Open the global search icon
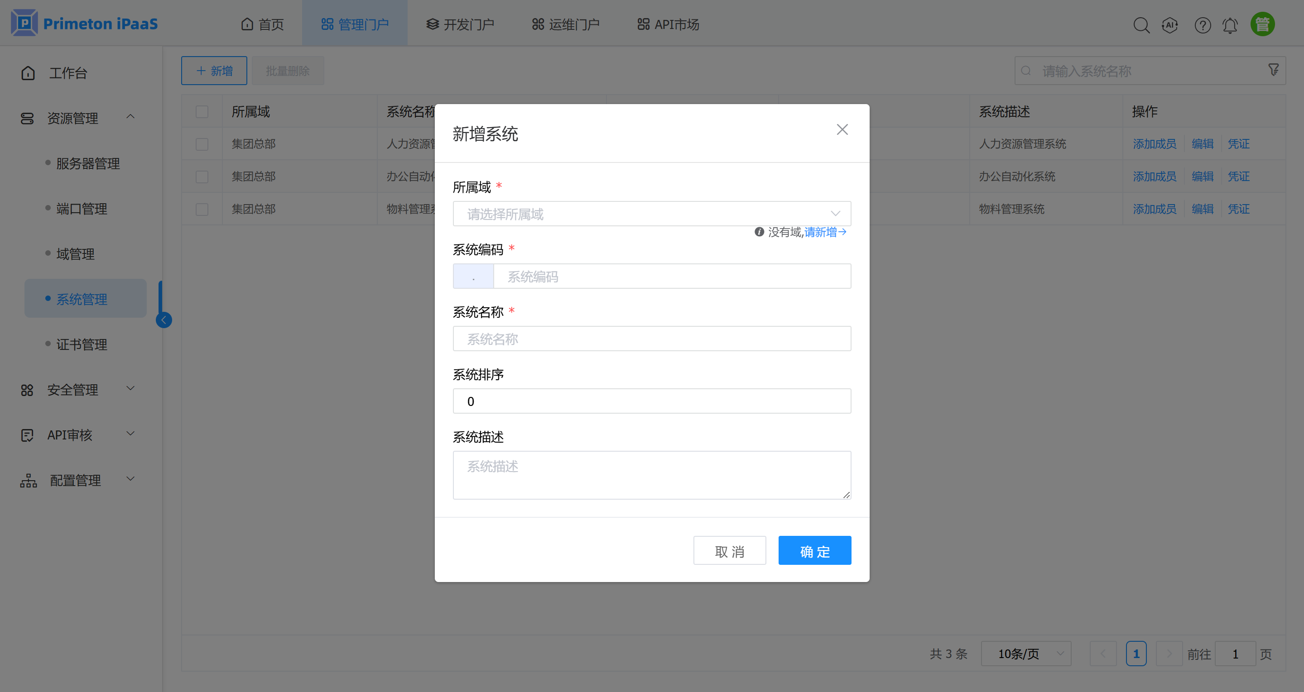This screenshot has width=1304, height=692. 1141,25
